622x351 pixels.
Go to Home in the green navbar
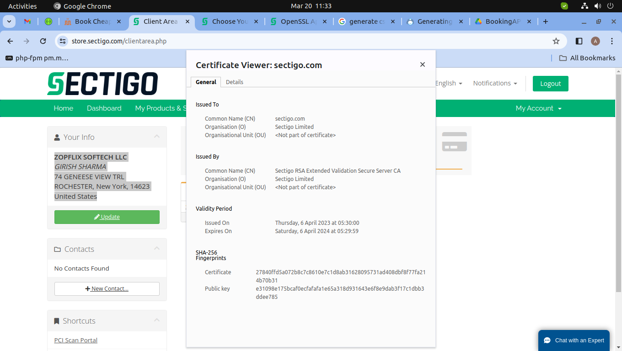[63, 108]
